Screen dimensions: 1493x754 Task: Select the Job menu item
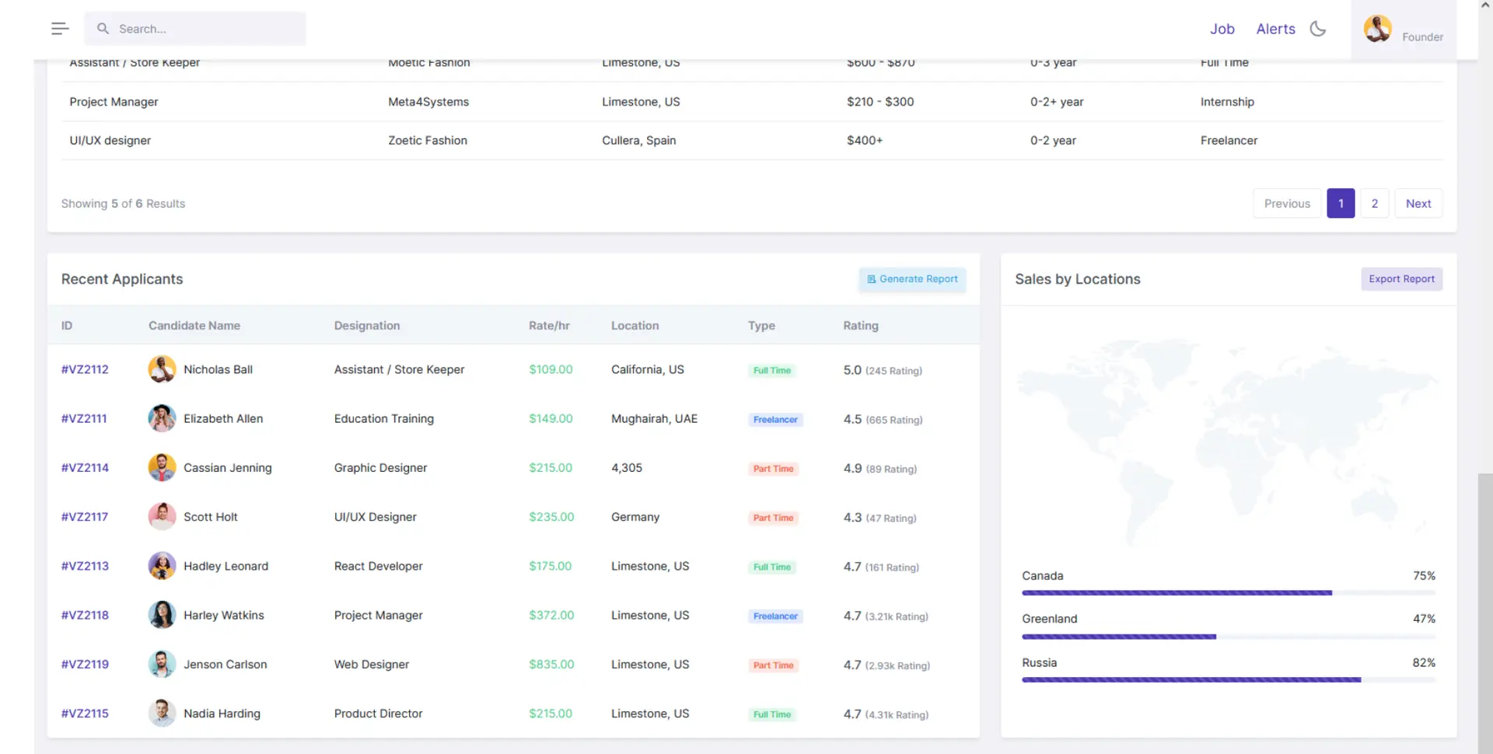[x=1222, y=29]
